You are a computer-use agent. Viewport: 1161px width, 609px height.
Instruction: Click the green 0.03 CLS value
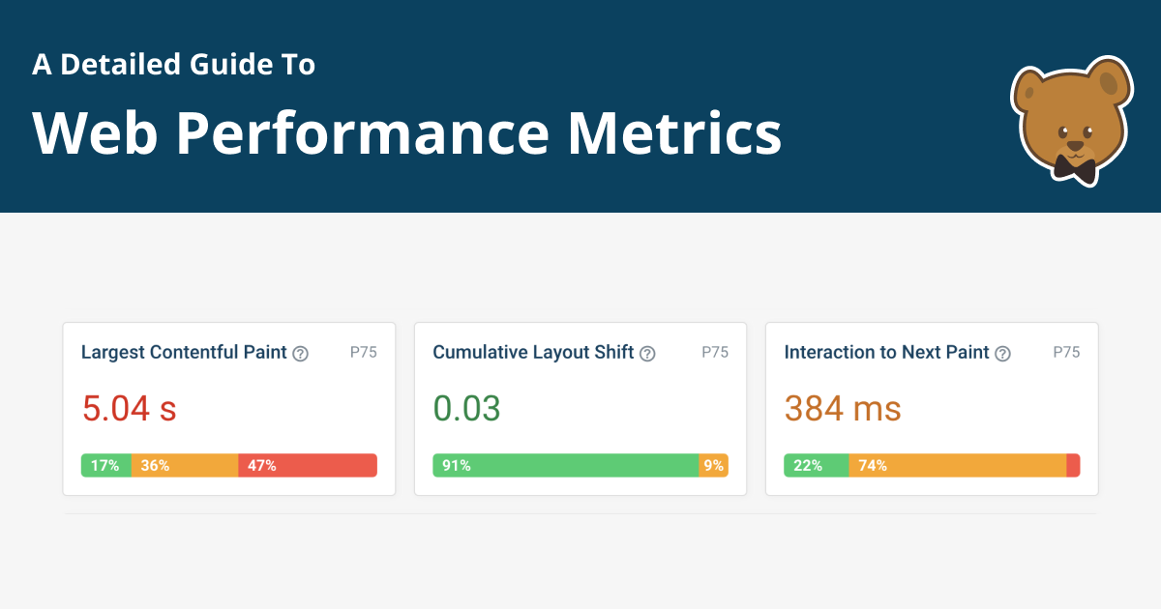pyautogui.click(x=468, y=408)
